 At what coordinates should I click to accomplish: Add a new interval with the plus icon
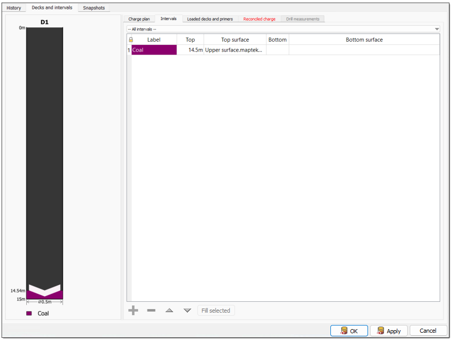(133, 311)
